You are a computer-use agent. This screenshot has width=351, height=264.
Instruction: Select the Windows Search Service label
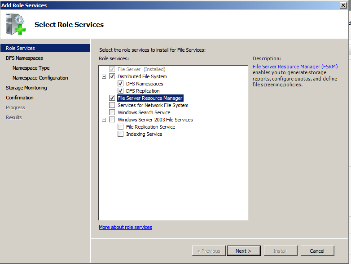(x=144, y=112)
